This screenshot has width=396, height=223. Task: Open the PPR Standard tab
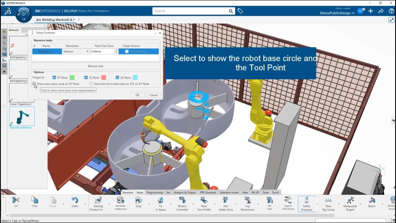208,192
